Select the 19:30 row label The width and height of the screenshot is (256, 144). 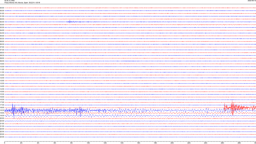pyautogui.click(x=2, y=115)
